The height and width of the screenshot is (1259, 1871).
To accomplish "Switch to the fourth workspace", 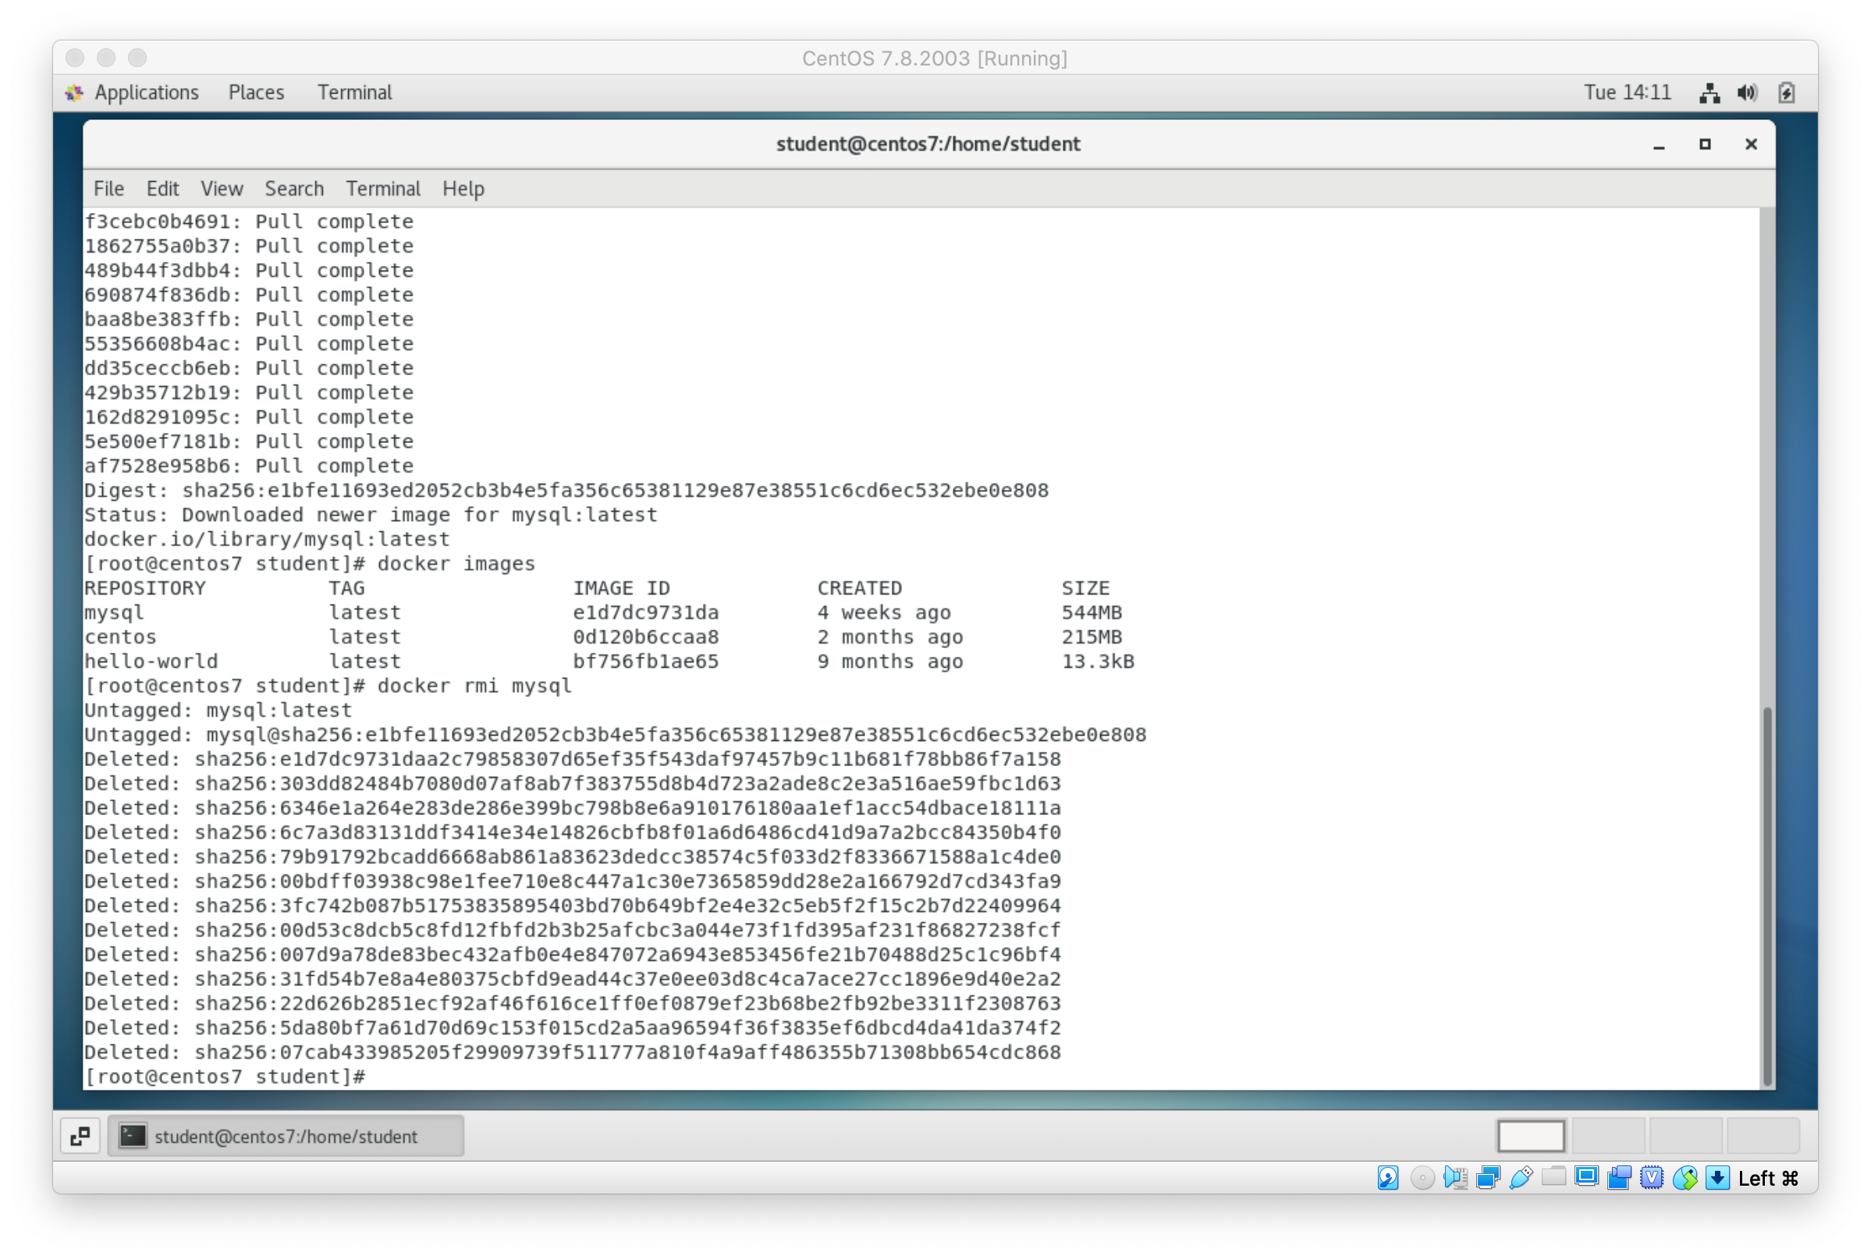I will point(1763,1137).
